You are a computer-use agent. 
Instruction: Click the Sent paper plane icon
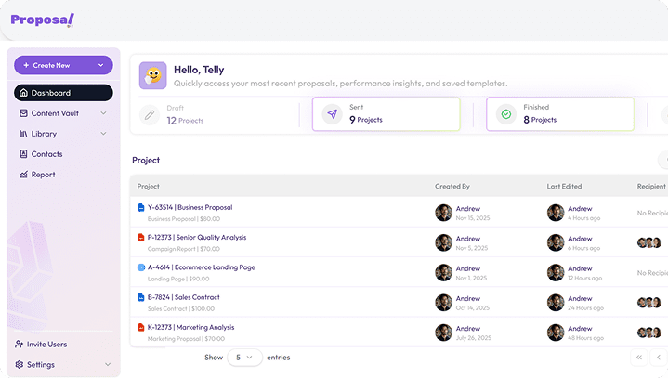coord(332,114)
